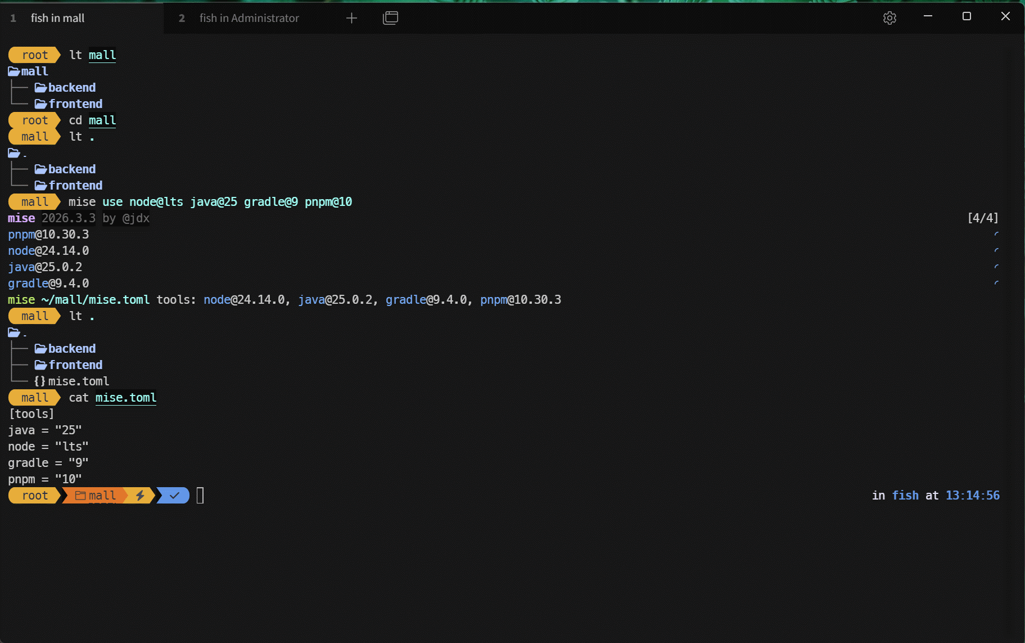Screen dimensions: 1025x643
Task: Click the top-level mall folder icon
Action: (x=14, y=71)
